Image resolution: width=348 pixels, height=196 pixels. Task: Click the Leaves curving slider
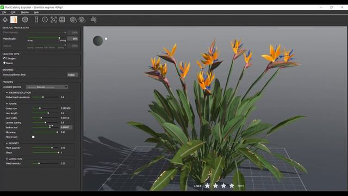[x=45, y=122]
